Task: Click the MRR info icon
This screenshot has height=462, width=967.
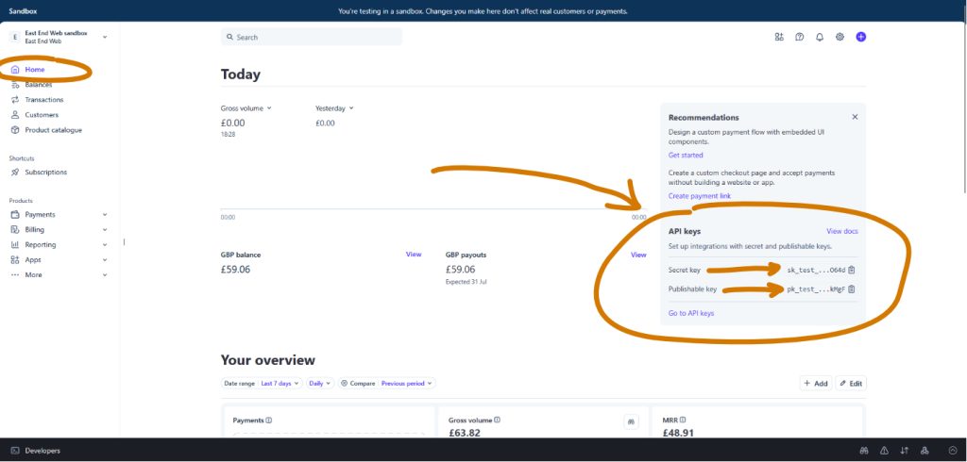Action: 683,421
